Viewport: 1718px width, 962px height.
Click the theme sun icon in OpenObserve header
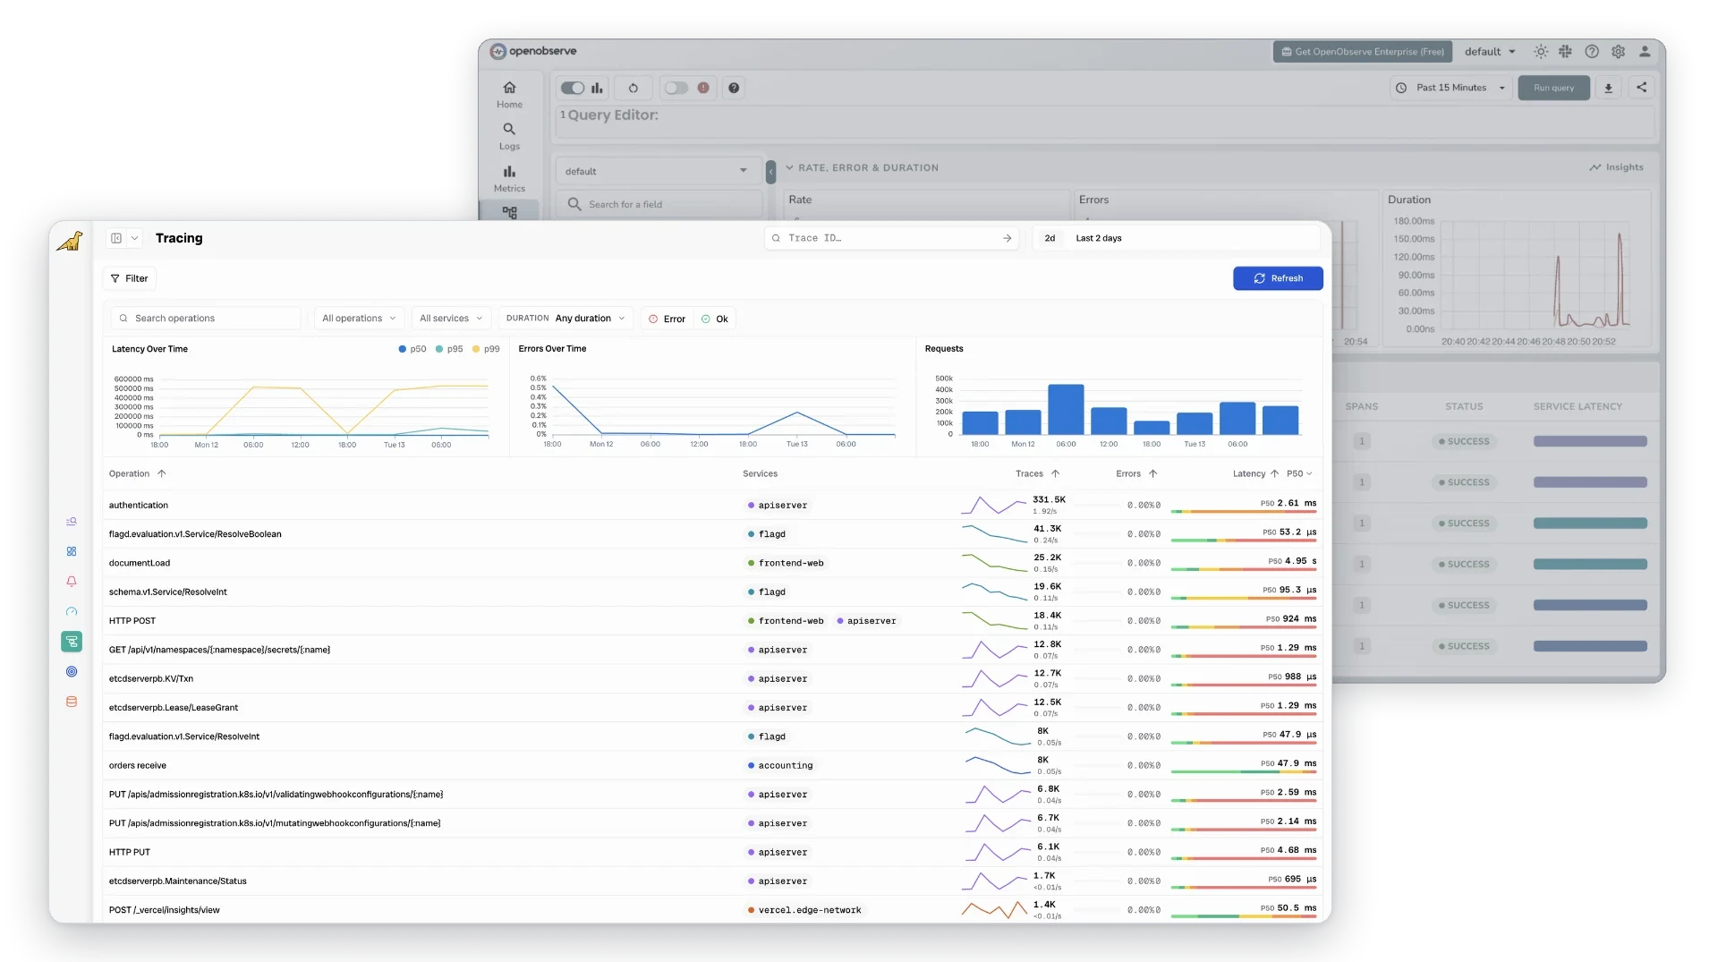[x=1540, y=52]
